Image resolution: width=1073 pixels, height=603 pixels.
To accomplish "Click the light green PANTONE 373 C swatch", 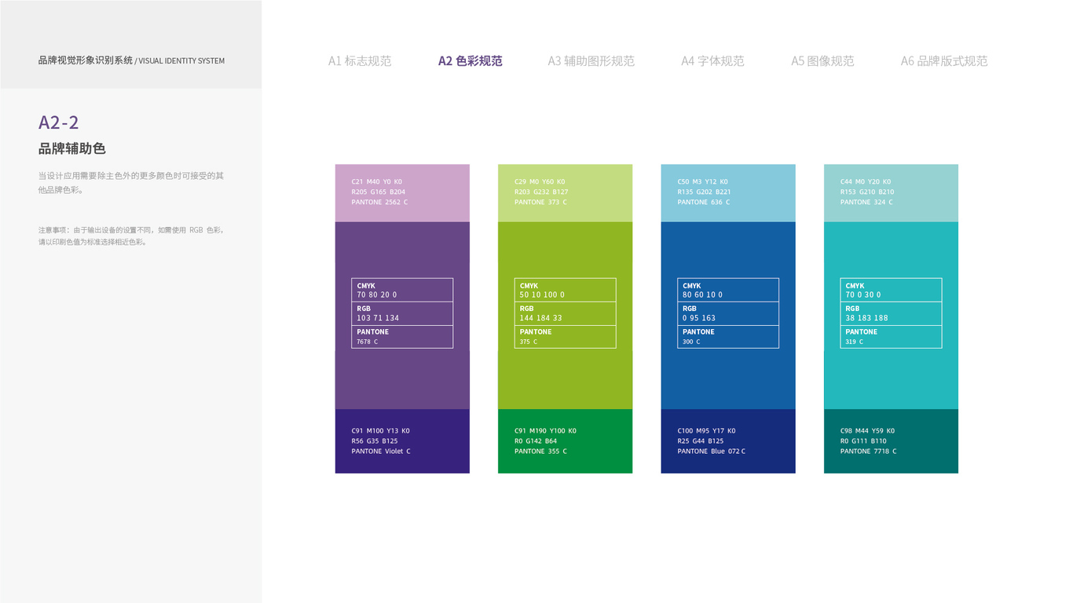I will point(565,193).
